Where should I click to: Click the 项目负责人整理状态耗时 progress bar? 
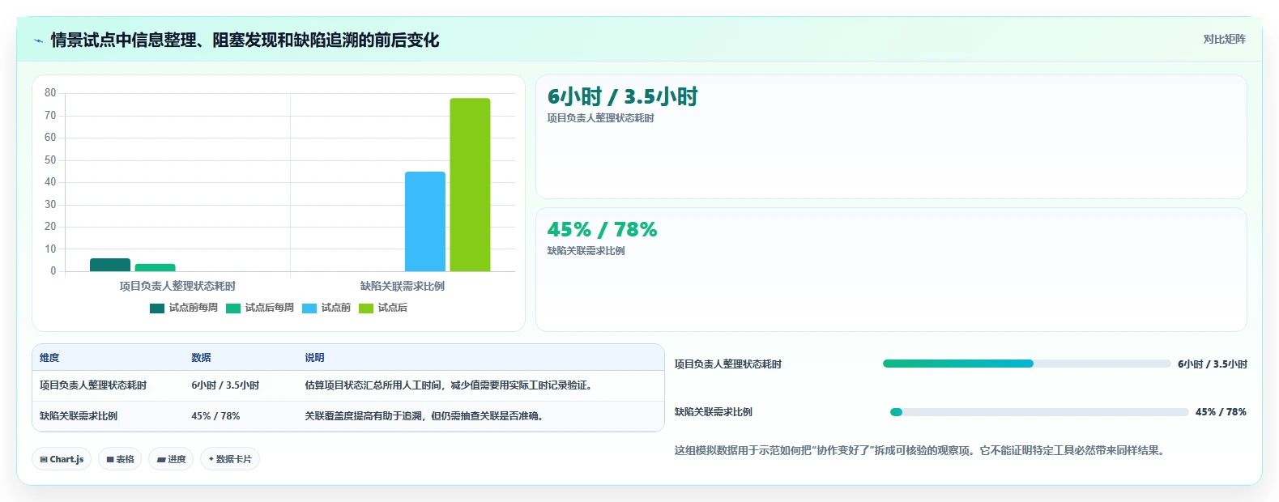(x=1026, y=364)
